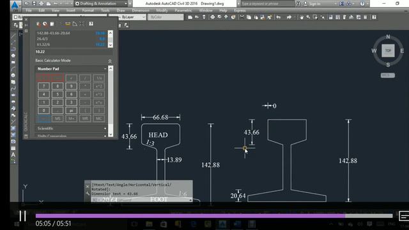
Task: Open the Windows Start button in taskbar
Action: [x=17, y=224]
